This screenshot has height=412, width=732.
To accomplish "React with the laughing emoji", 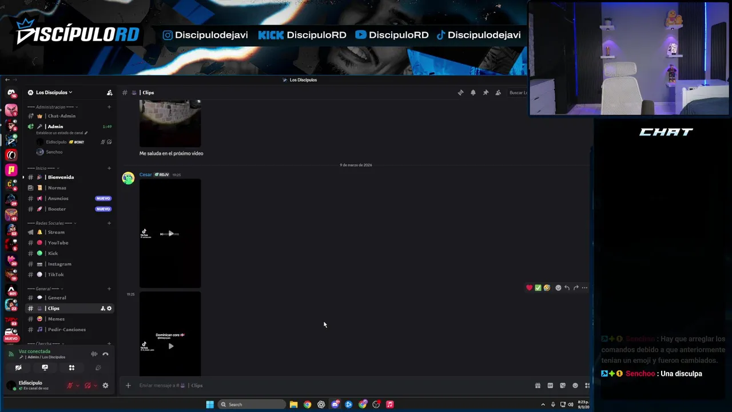I will pyautogui.click(x=547, y=288).
